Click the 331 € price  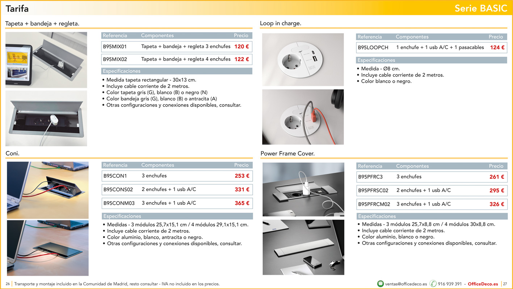pos(242,189)
